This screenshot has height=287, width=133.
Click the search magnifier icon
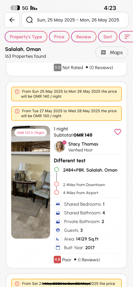[x=29, y=20]
